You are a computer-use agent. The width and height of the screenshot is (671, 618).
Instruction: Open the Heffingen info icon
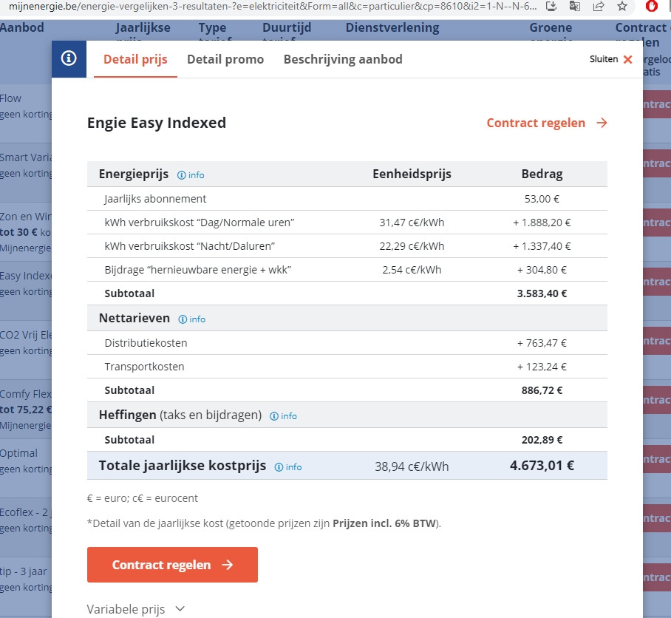pos(283,416)
